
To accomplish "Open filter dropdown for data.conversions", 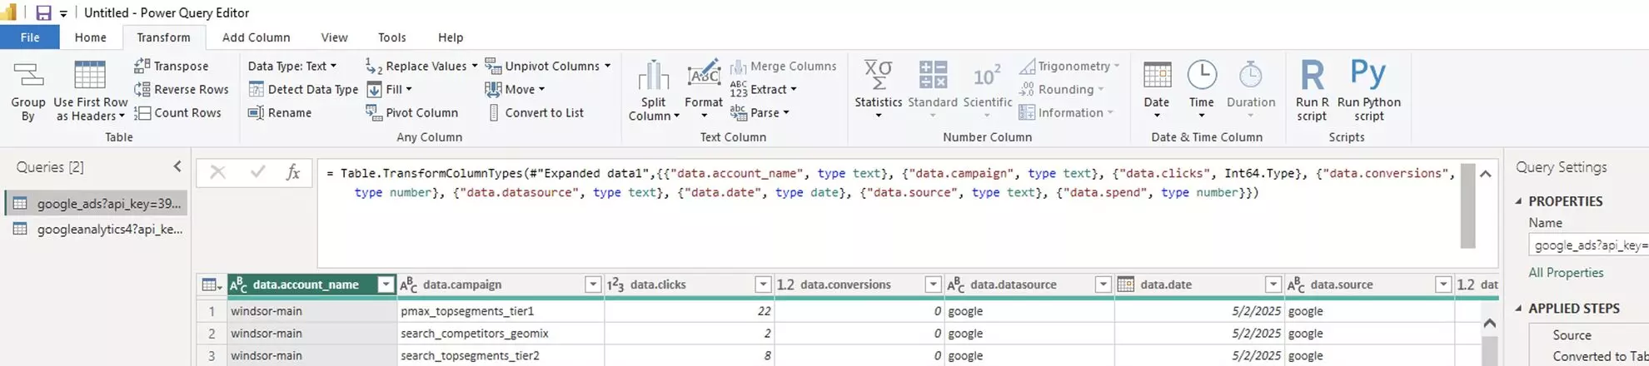I will tap(934, 284).
